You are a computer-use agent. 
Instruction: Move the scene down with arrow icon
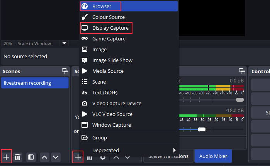56,157
